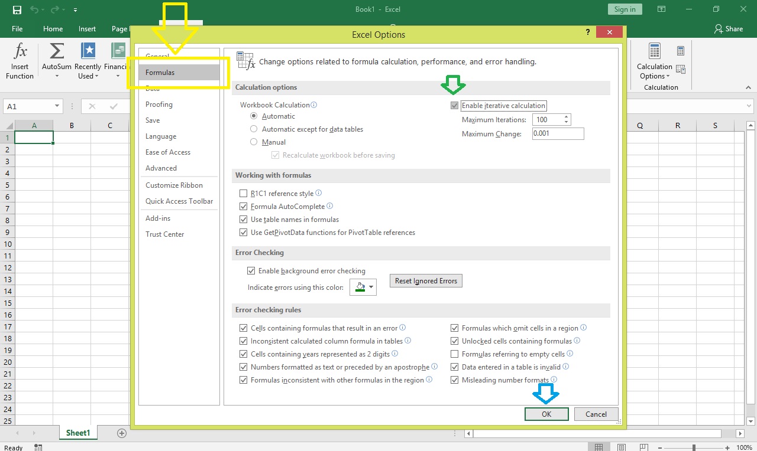
Task: Click info icon beside Formula AutoComplete
Action: [x=330, y=206]
